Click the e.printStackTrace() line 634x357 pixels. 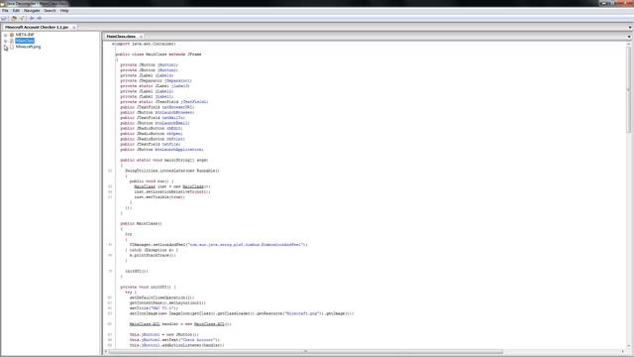(153, 256)
